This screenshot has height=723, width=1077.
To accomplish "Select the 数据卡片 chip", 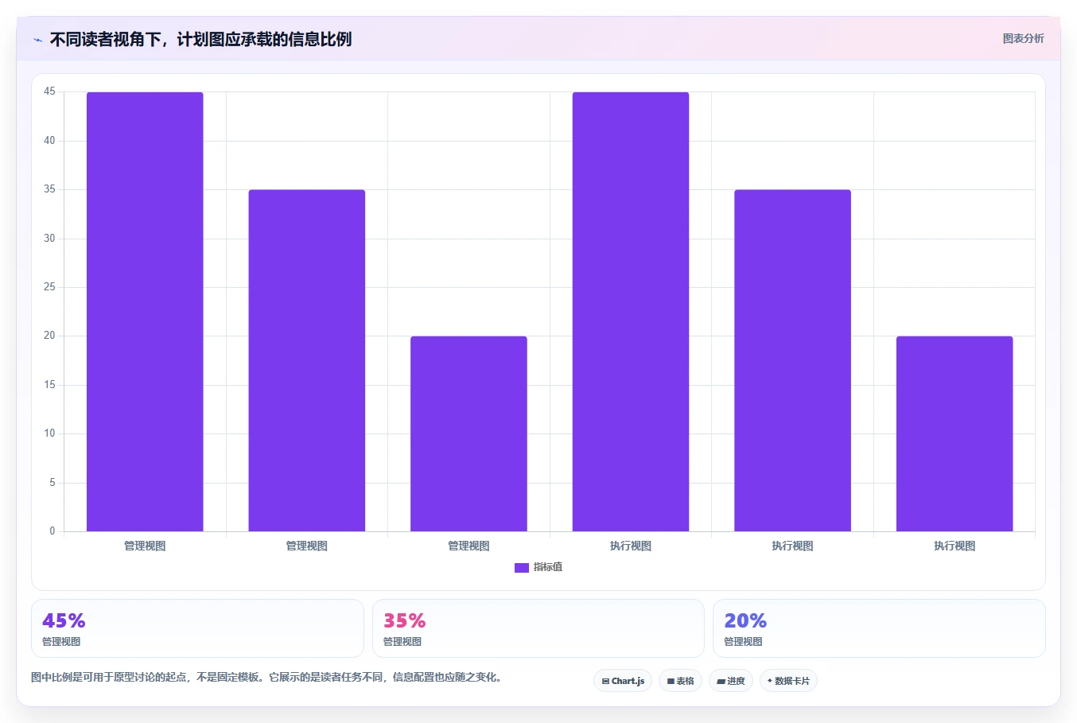I will [788, 681].
